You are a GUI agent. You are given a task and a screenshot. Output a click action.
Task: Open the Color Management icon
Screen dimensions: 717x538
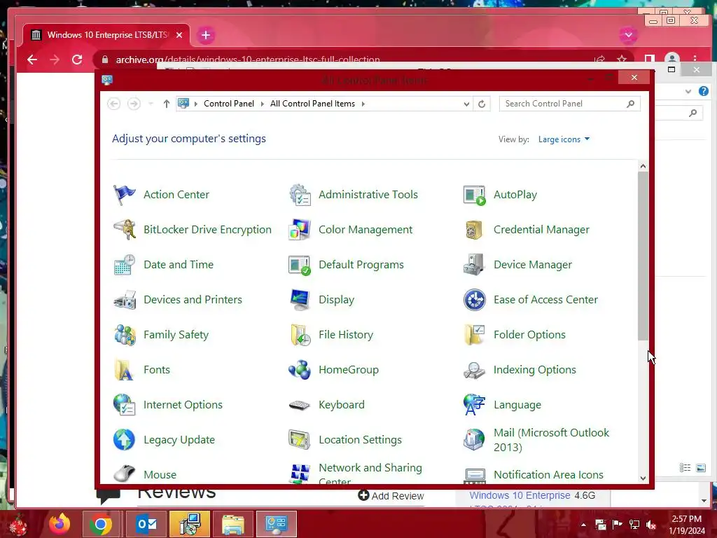(x=300, y=230)
